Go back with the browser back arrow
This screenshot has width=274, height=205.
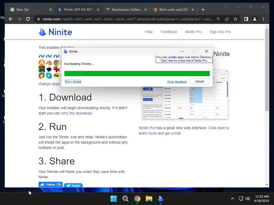[11, 19]
